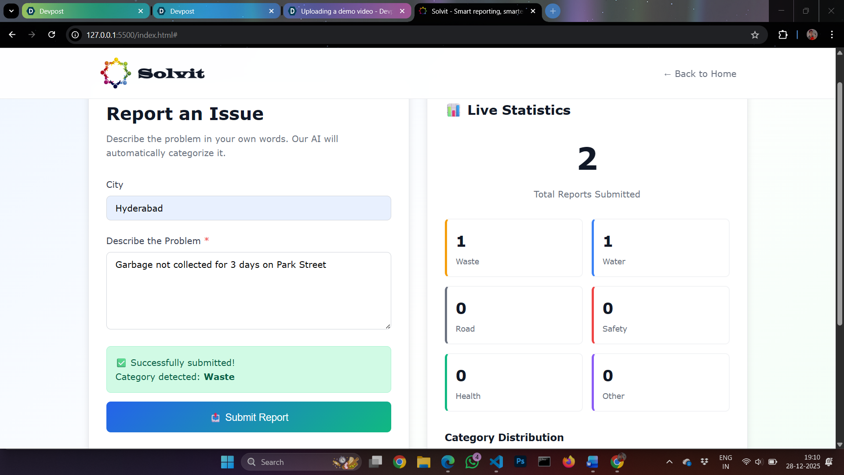Image resolution: width=844 pixels, height=475 pixels.
Task: Open Visual Studio Code from taskbar
Action: pyautogui.click(x=496, y=462)
